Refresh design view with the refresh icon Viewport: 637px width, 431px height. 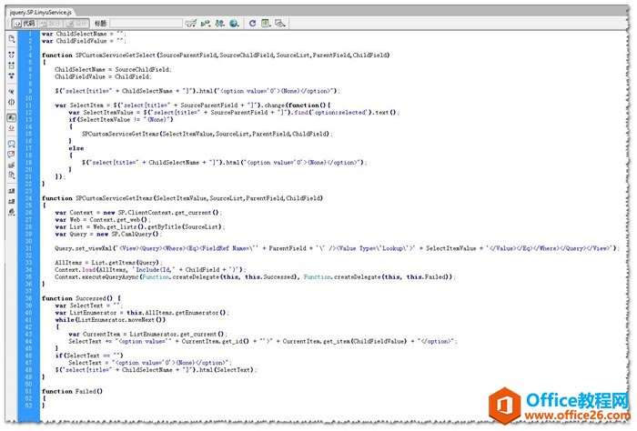point(252,22)
